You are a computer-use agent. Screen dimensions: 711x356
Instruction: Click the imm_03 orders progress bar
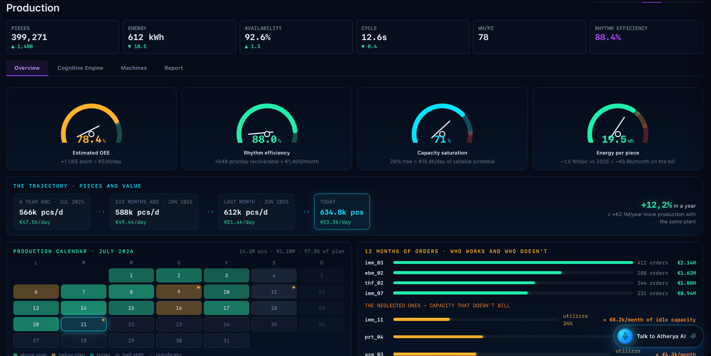pos(513,263)
